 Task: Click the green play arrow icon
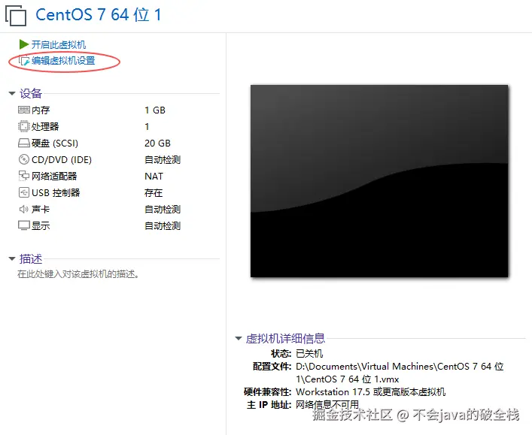[x=24, y=44]
